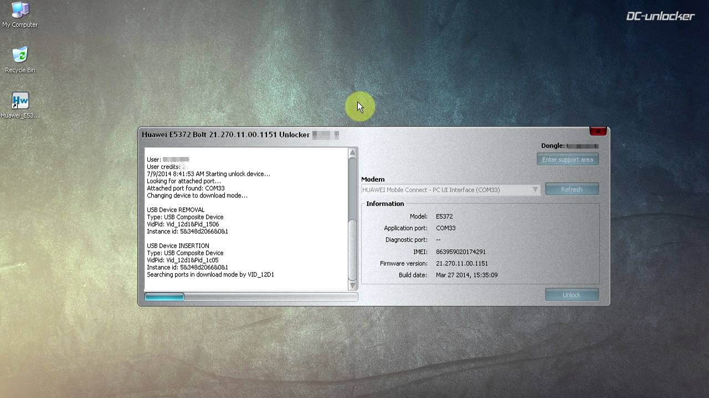This screenshot has height=398, width=709.
Task: Close the Huawei E5372 Unlocker window
Action: [x=598, y=132]
